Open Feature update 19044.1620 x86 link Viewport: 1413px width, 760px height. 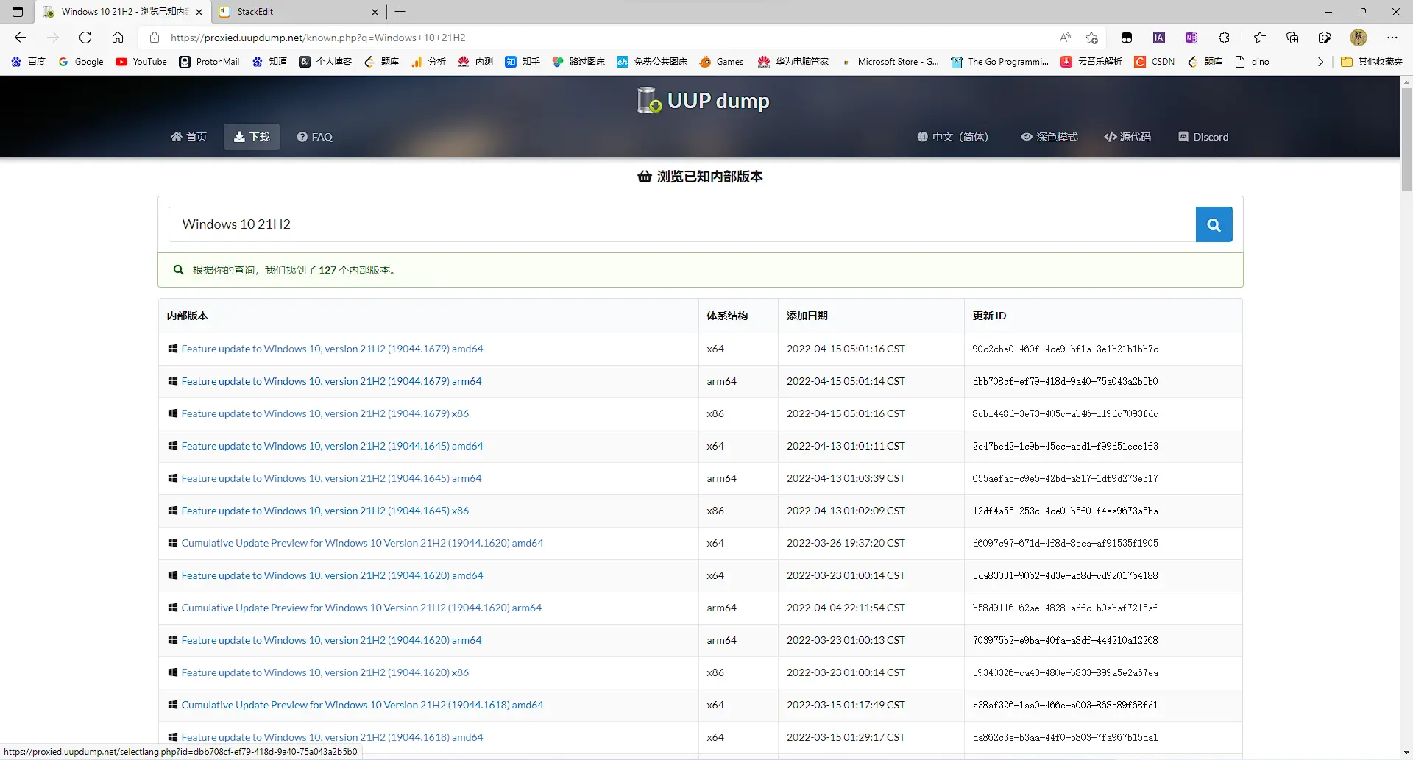pos(325,672)
